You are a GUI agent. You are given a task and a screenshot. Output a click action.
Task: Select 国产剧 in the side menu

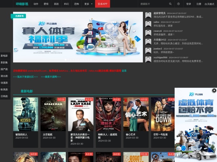click(x=4, y=69)
